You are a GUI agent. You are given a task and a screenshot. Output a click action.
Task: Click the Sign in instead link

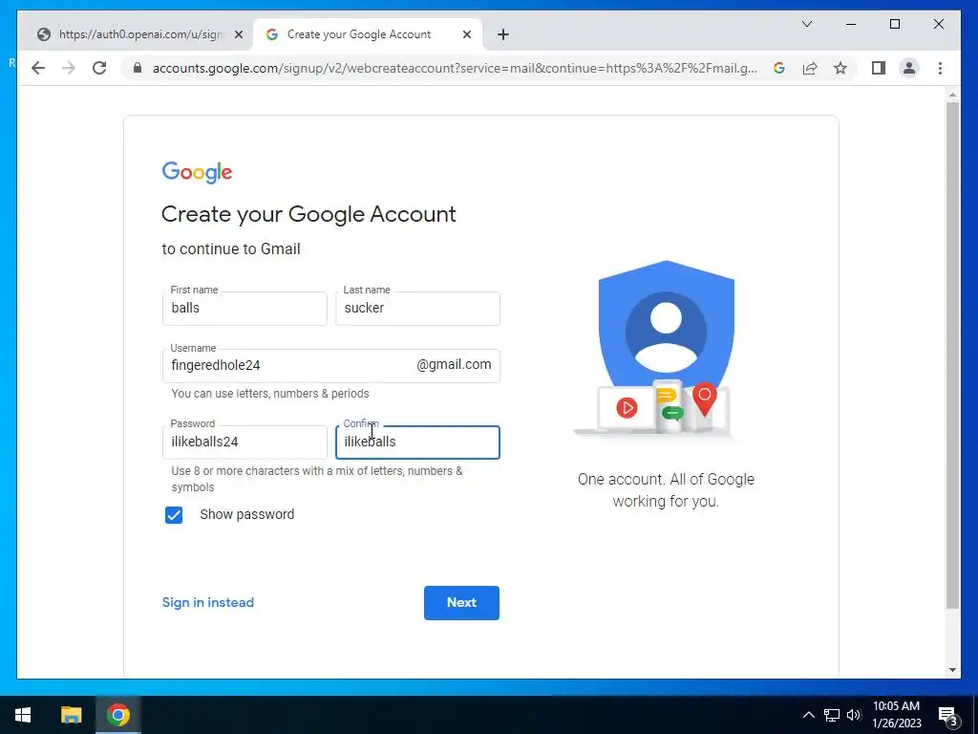click(207, 603)
